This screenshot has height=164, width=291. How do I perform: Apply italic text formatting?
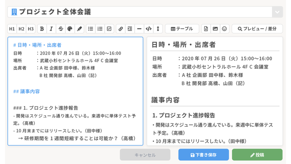51,29
